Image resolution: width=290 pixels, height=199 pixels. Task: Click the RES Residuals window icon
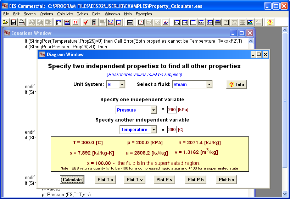coord(201,22)
